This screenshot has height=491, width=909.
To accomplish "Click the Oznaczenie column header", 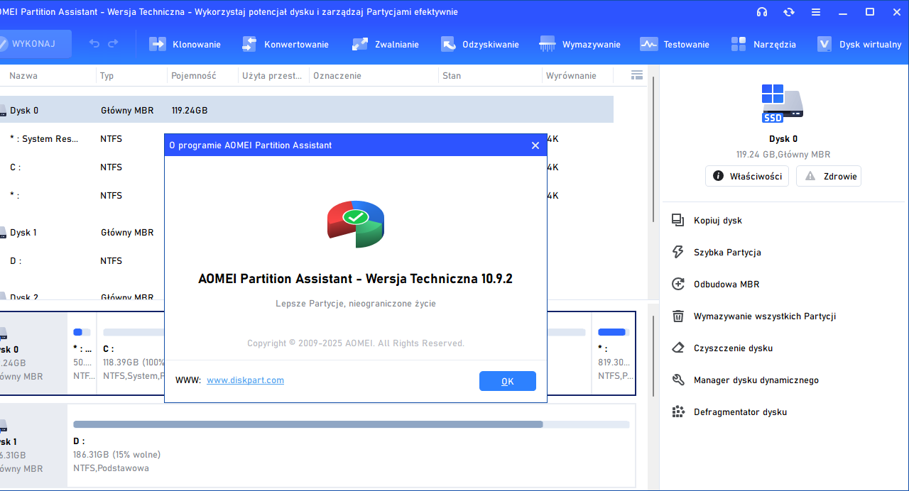I will tap(337, 75).
